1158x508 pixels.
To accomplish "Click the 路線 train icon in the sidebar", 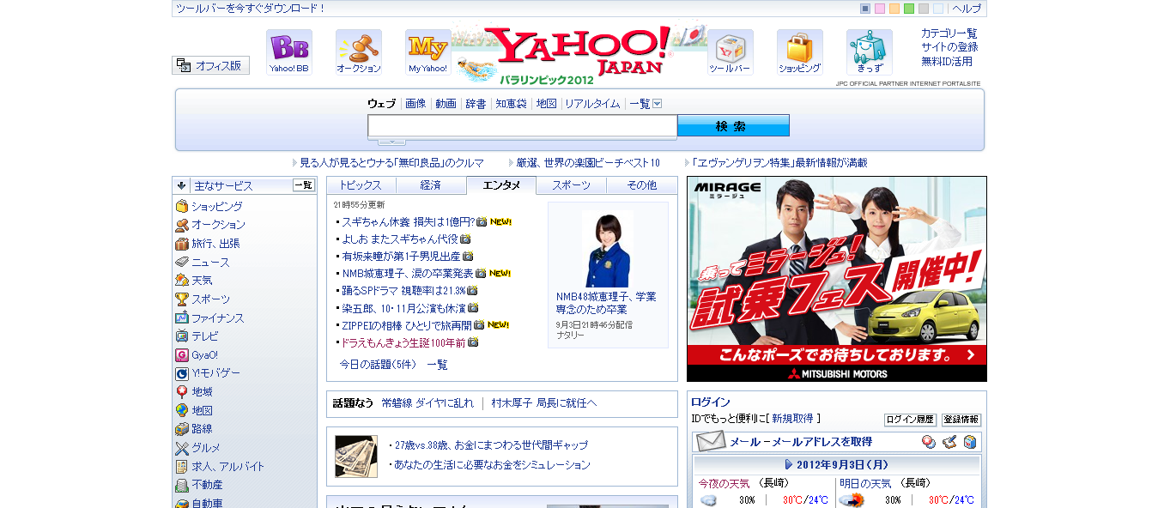I will tap(182, 429).
